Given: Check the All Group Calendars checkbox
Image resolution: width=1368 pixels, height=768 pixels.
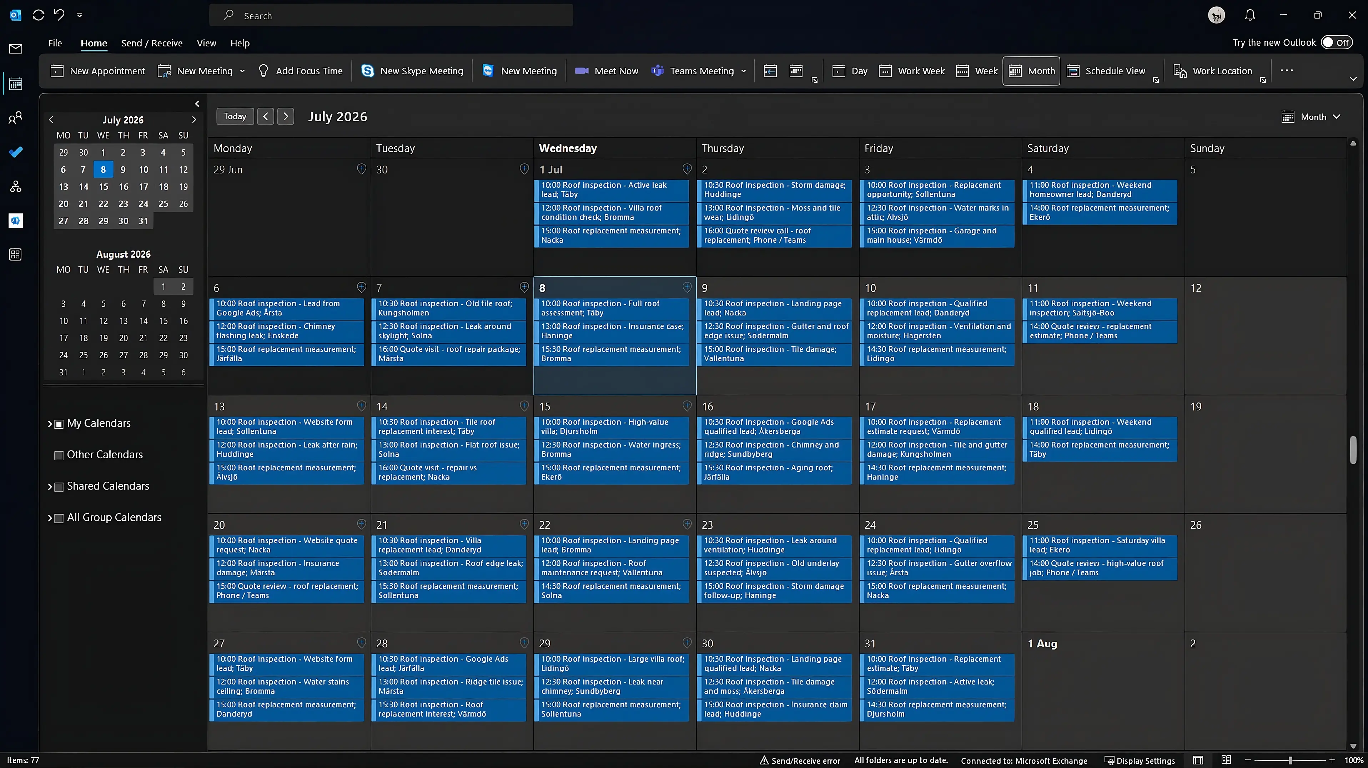Looking at the screenshot, I should pyautogui.click(x=59, y=518).
